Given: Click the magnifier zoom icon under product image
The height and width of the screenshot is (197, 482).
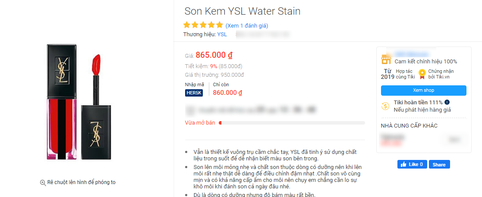Looking at the screenshot, I should coord(43,182).
